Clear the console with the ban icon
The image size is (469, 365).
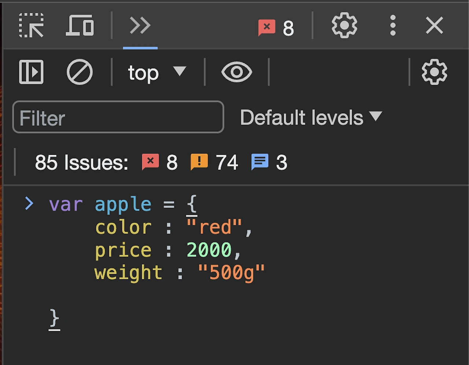click(x=80, y=72)
